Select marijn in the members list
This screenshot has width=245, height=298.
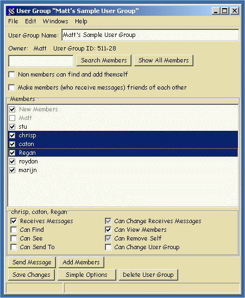click(123, 170)
